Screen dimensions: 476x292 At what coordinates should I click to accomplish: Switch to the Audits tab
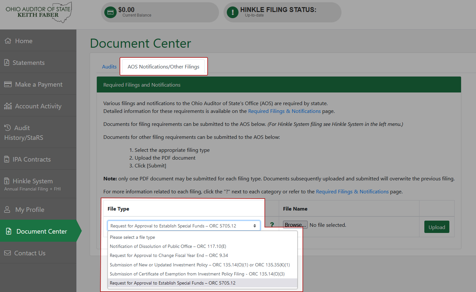(x=109, y=67)
